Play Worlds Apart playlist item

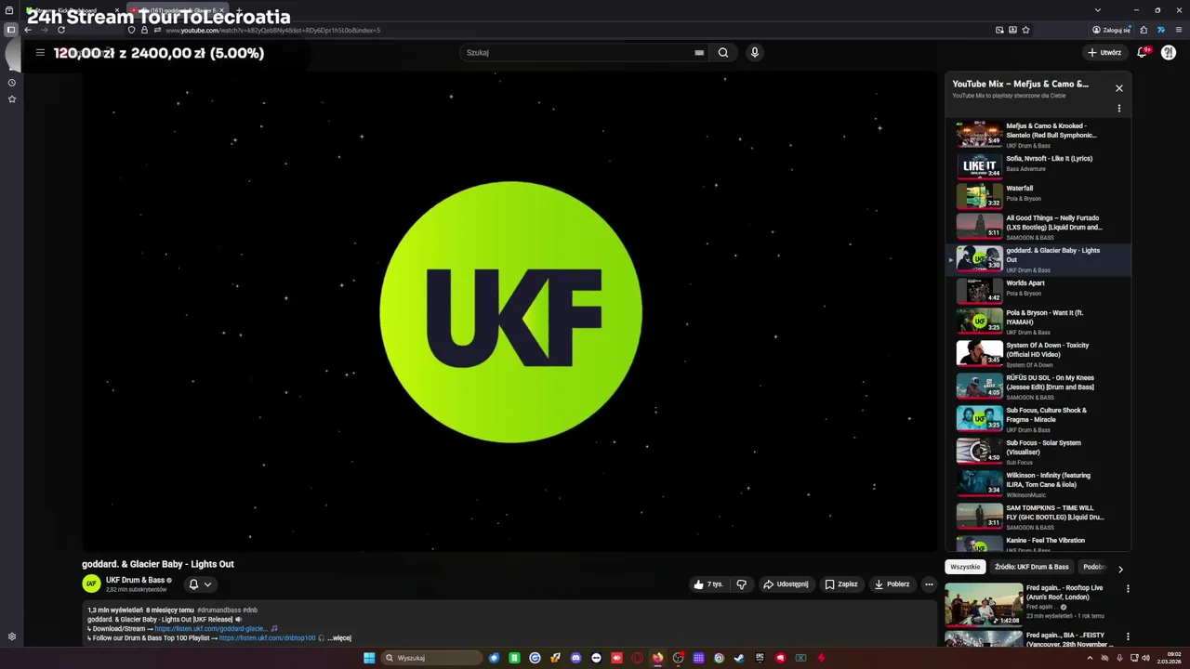1039,290
